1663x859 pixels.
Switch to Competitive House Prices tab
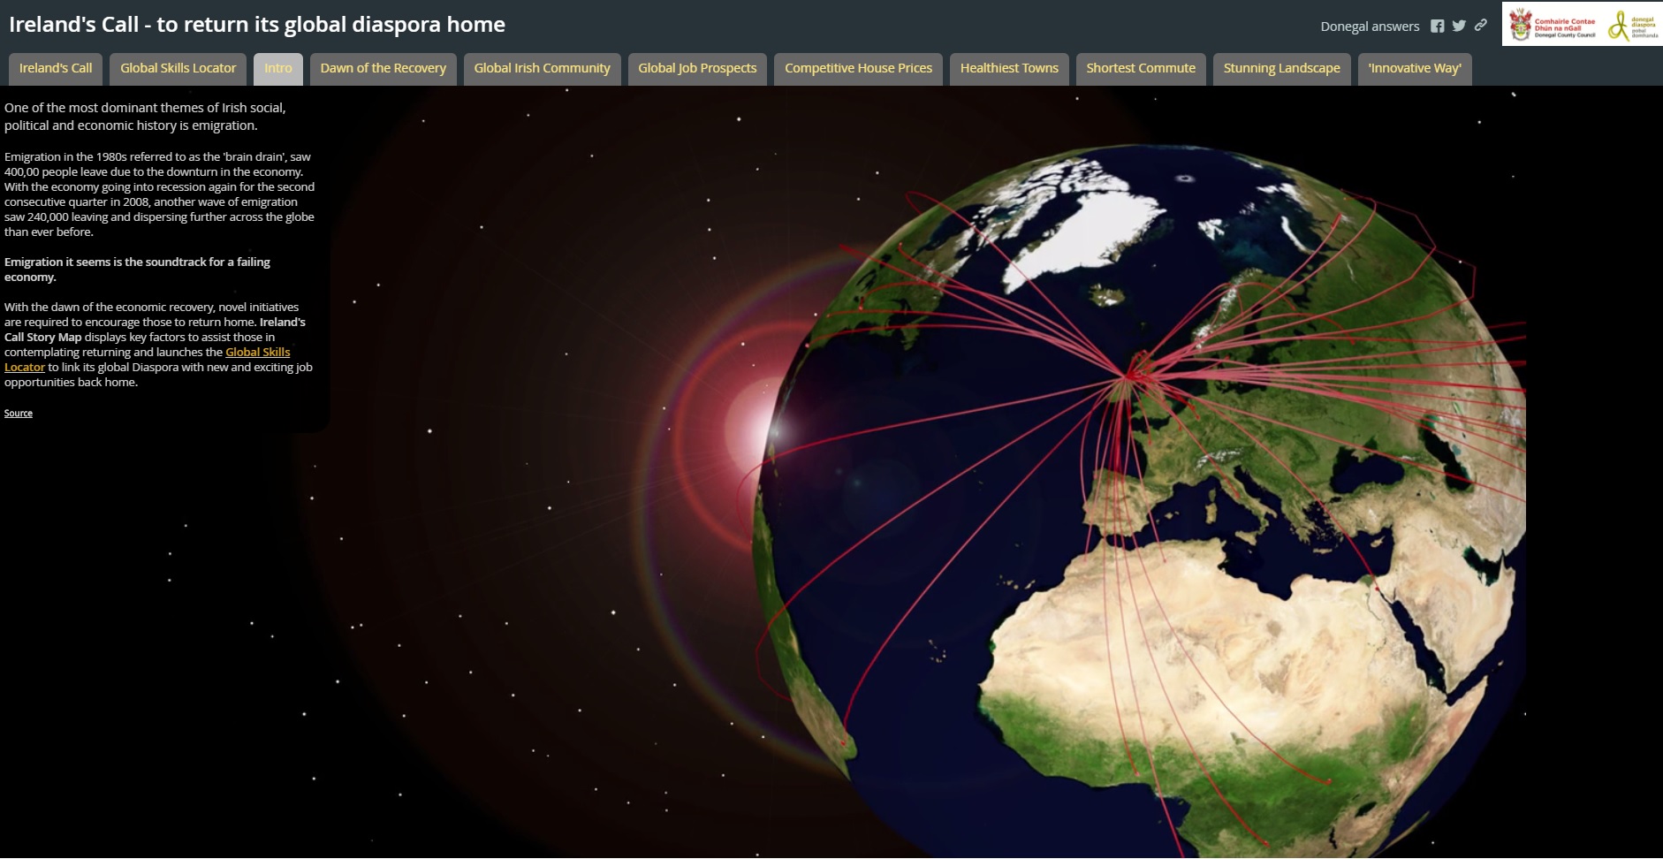[x=858, y=69]
